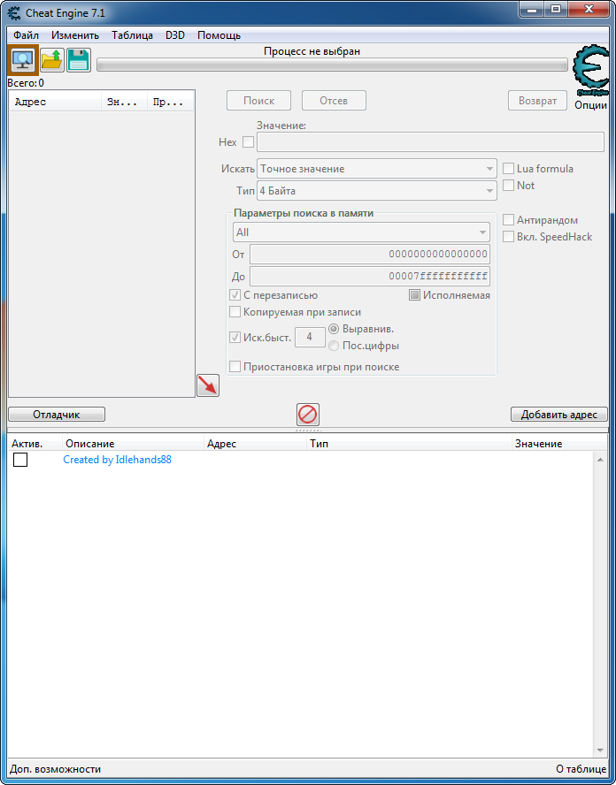The image size is (616, 785).
Task: Click Created by Idlehands88 entry
Action: coord(118,460)
